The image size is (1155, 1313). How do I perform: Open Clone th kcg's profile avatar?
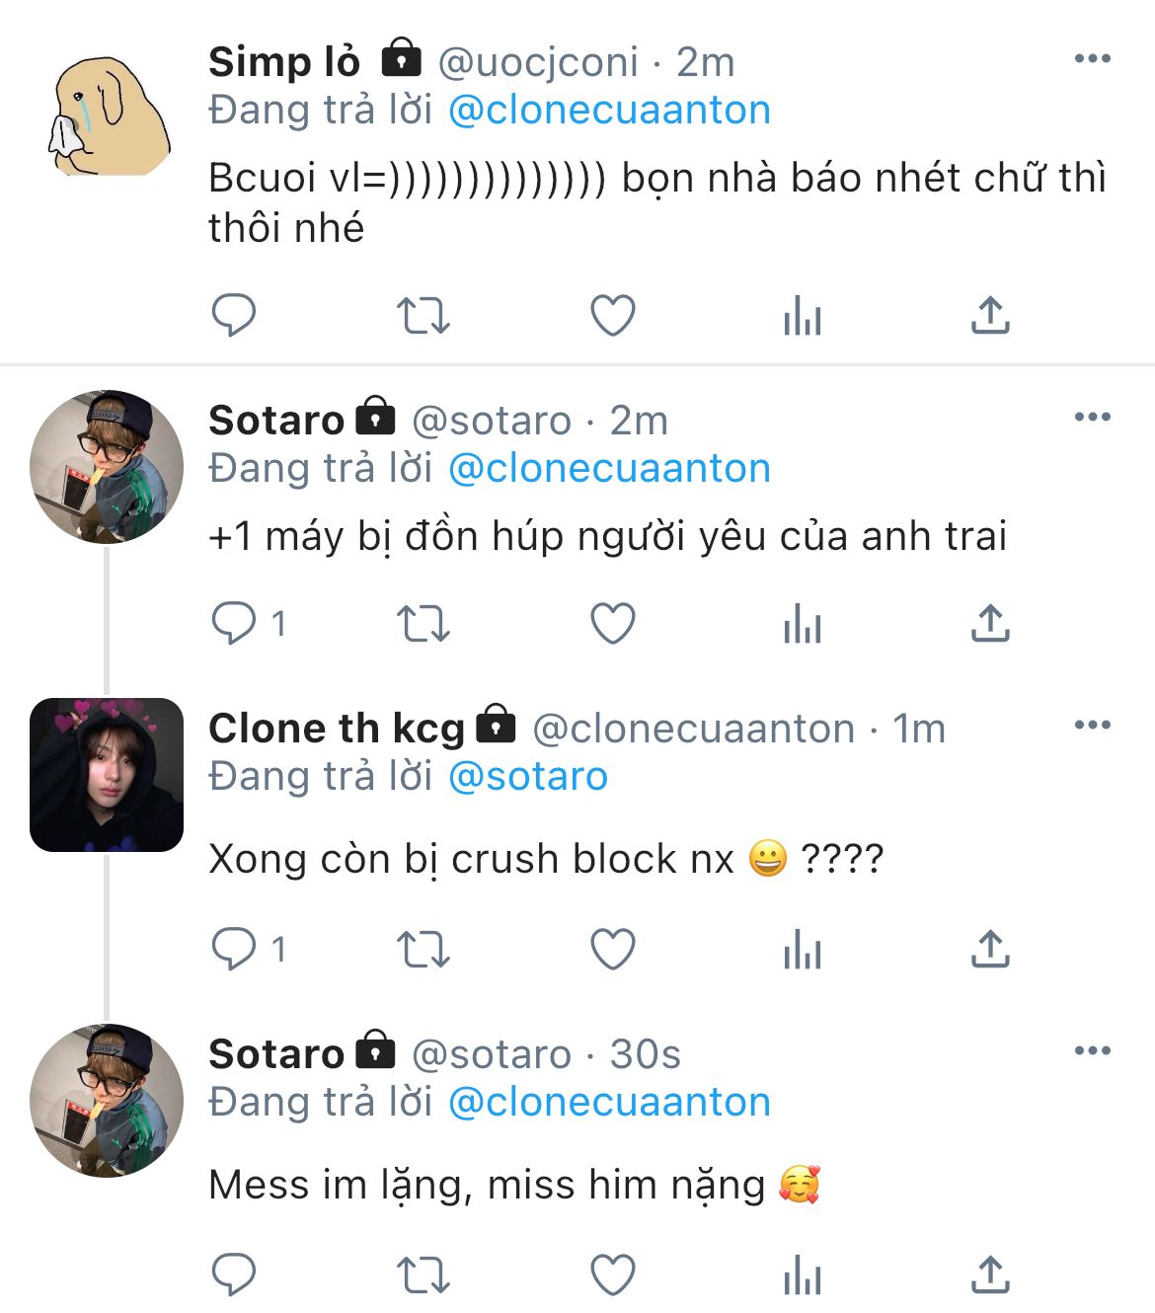[107, 775]
